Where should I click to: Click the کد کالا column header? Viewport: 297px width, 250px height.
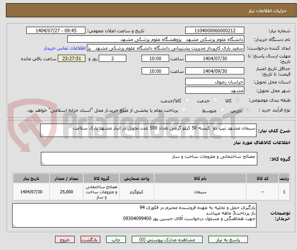(x=262, y=178)
